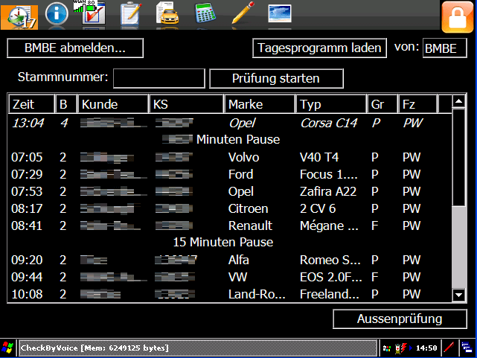Open CheckByVoice taskbar entry
Viewport: 477px width, 358px height.
click(198, 348)
